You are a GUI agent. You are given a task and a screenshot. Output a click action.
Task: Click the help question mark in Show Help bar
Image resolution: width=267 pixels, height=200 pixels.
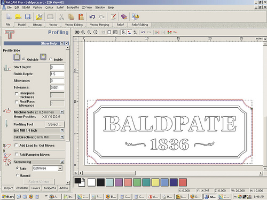[x=62, y=43]
